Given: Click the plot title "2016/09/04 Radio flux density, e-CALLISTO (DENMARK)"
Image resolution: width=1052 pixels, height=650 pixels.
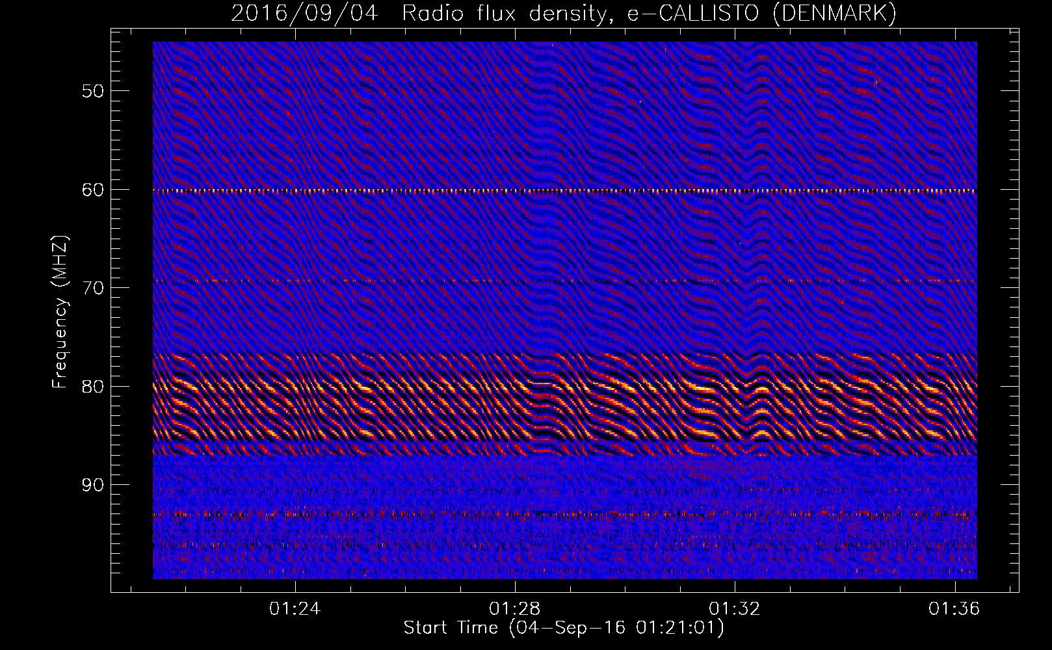Looking at the screenshot, I should 564,13.
